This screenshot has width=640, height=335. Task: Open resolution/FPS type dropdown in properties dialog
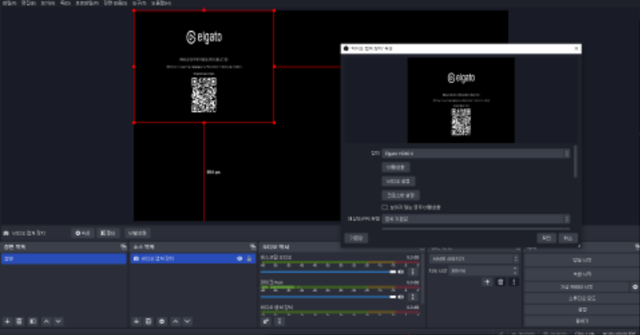(476, 219)
